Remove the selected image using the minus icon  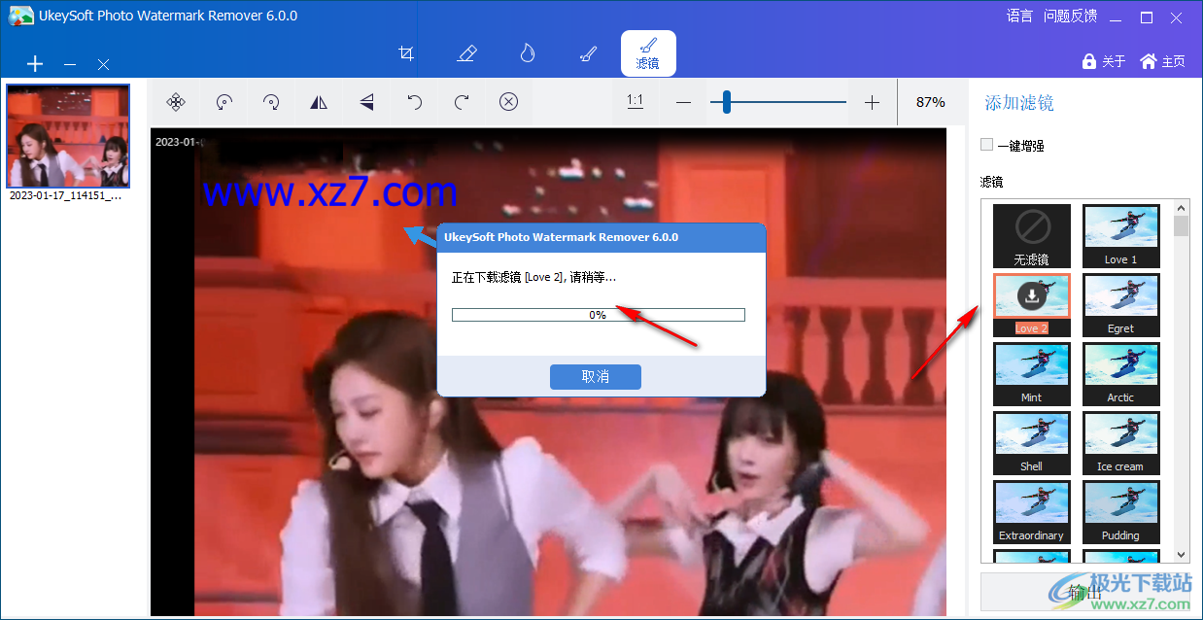click(70, 64)
